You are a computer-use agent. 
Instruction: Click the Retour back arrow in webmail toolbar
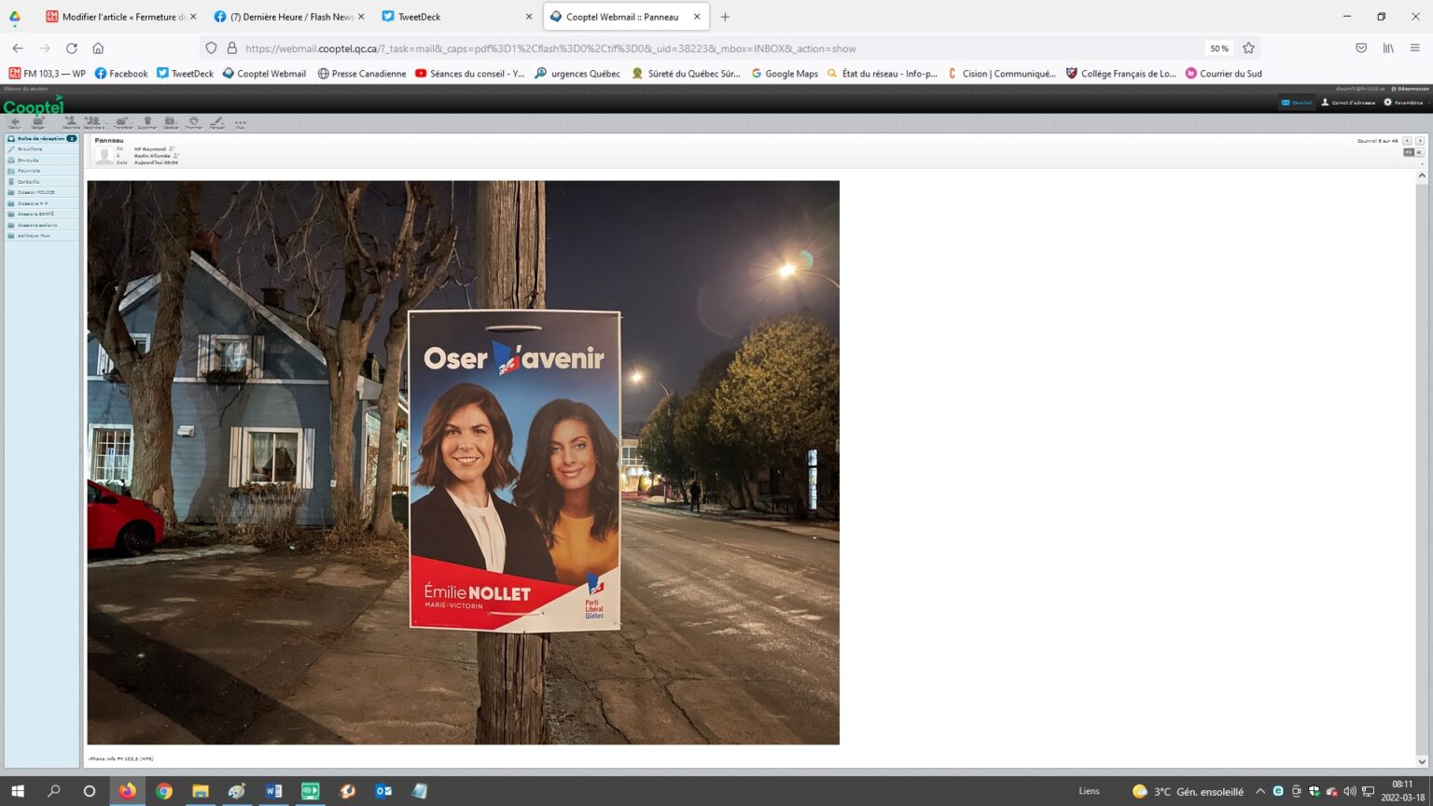(x=14, y=122)
